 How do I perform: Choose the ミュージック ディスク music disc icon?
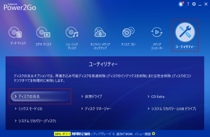point(72,32)
